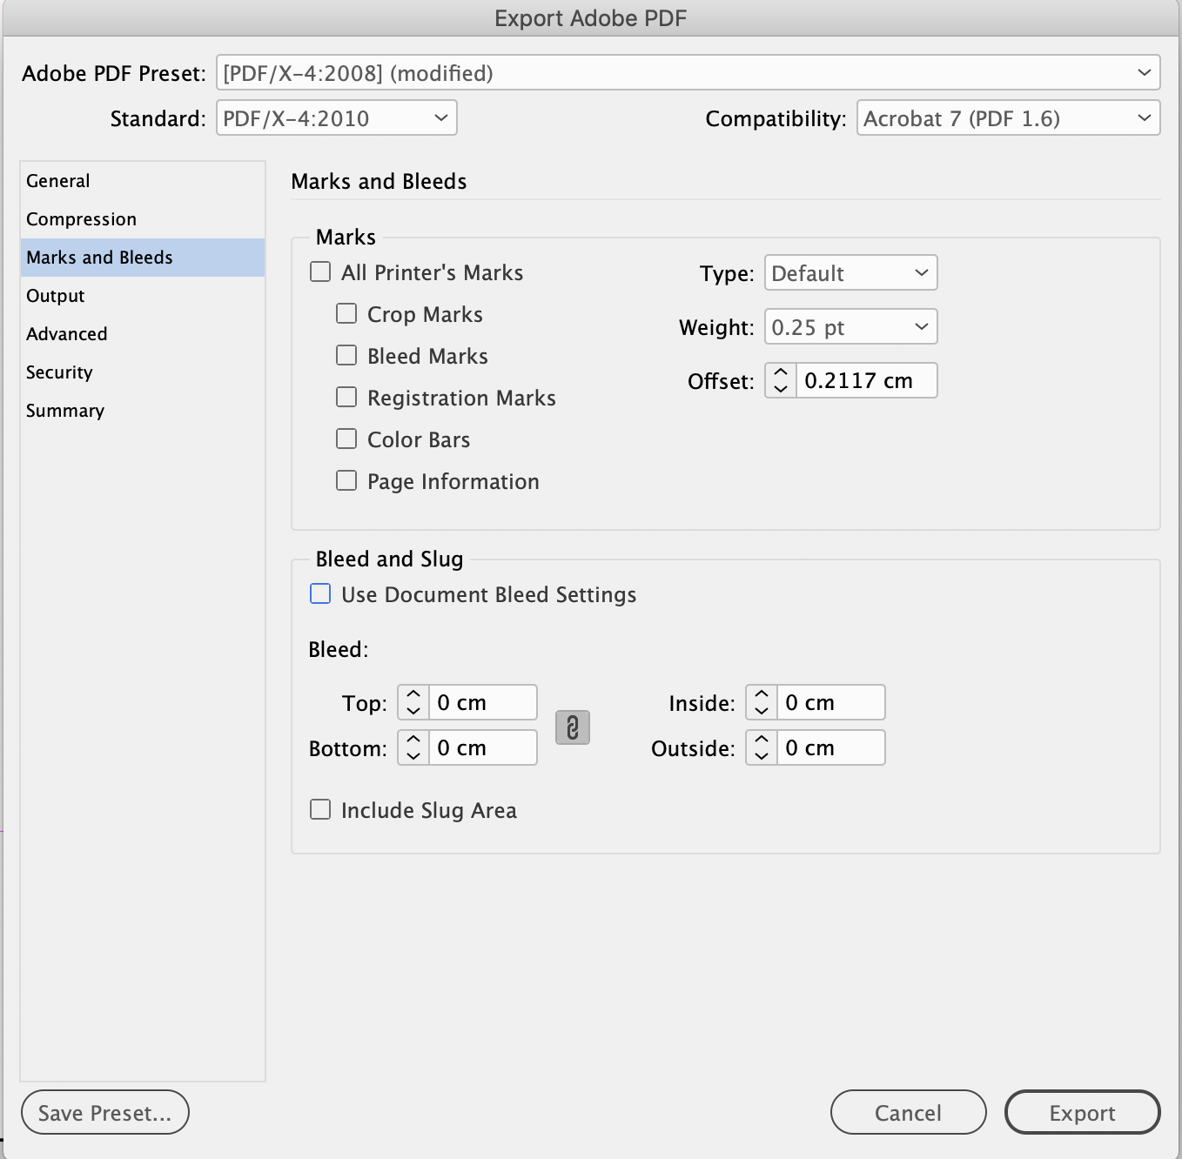Switch to the Output section

point(55,296)
